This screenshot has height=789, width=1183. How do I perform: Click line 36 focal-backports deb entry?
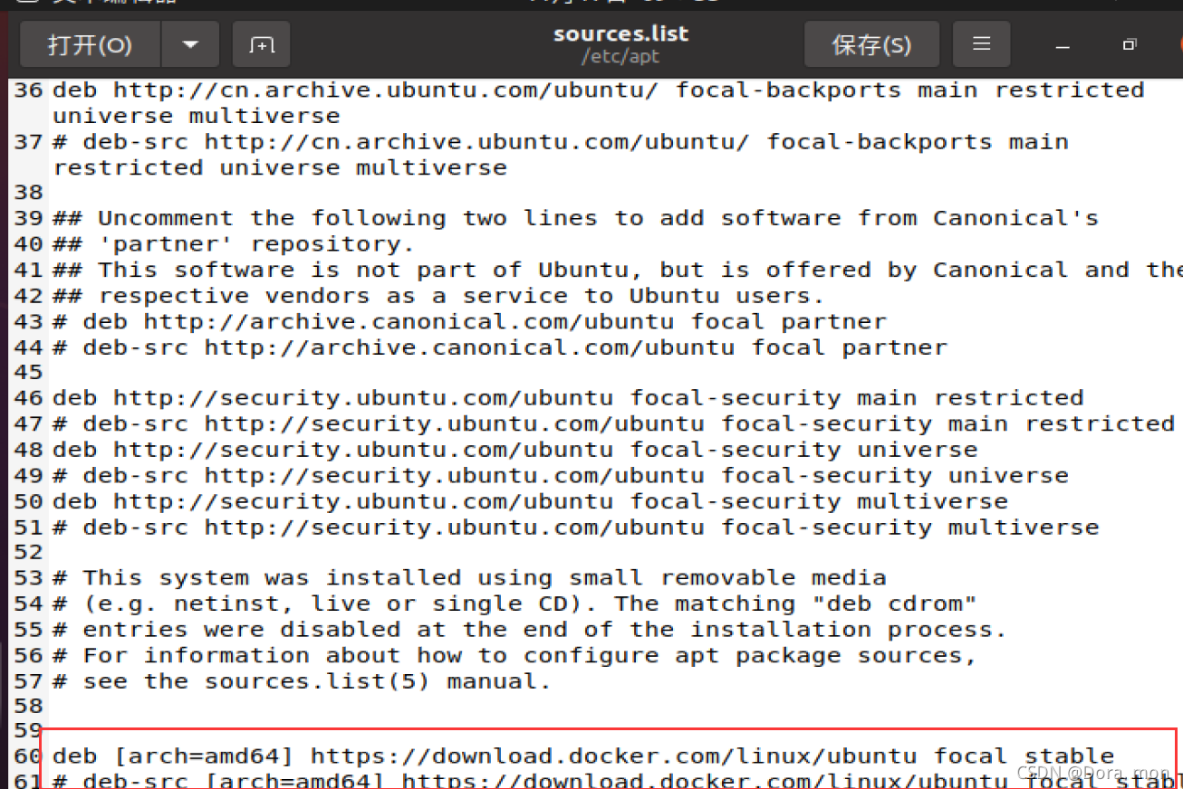pyautogui.click(x=598, y=103)
